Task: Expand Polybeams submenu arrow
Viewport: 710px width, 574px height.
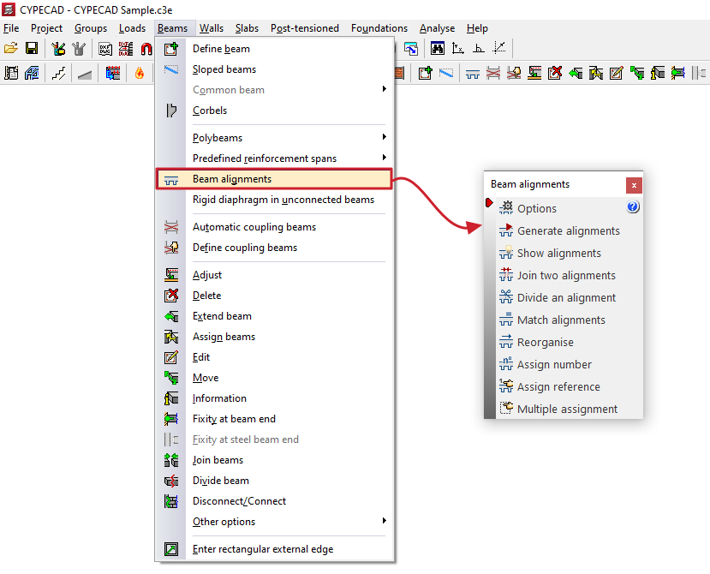Action: tap(384, 137)
